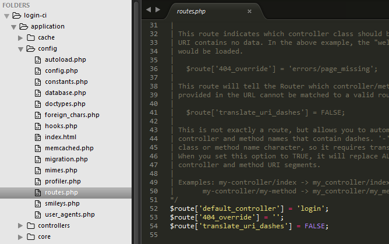Image resolution: width=389 pixels, height=244 pixels.
Task: Click file icon beside constants.php
Action: (x=38, y=82)
